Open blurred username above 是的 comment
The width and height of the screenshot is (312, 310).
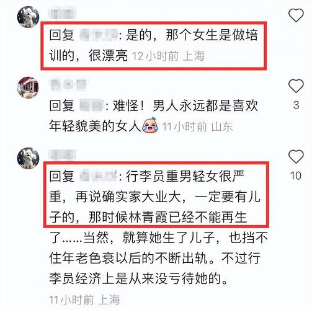click(x=62, y=13)
